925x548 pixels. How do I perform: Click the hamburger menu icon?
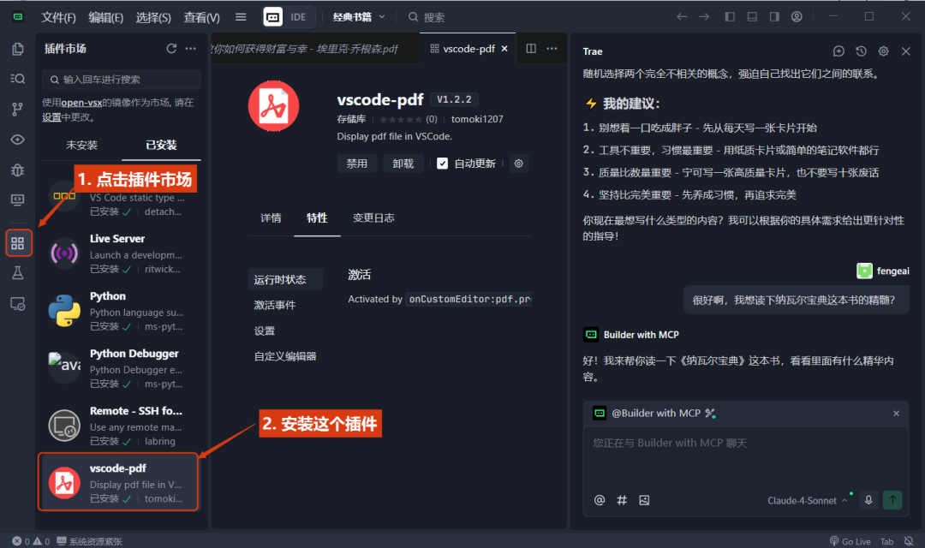click(x=241, y=17)
